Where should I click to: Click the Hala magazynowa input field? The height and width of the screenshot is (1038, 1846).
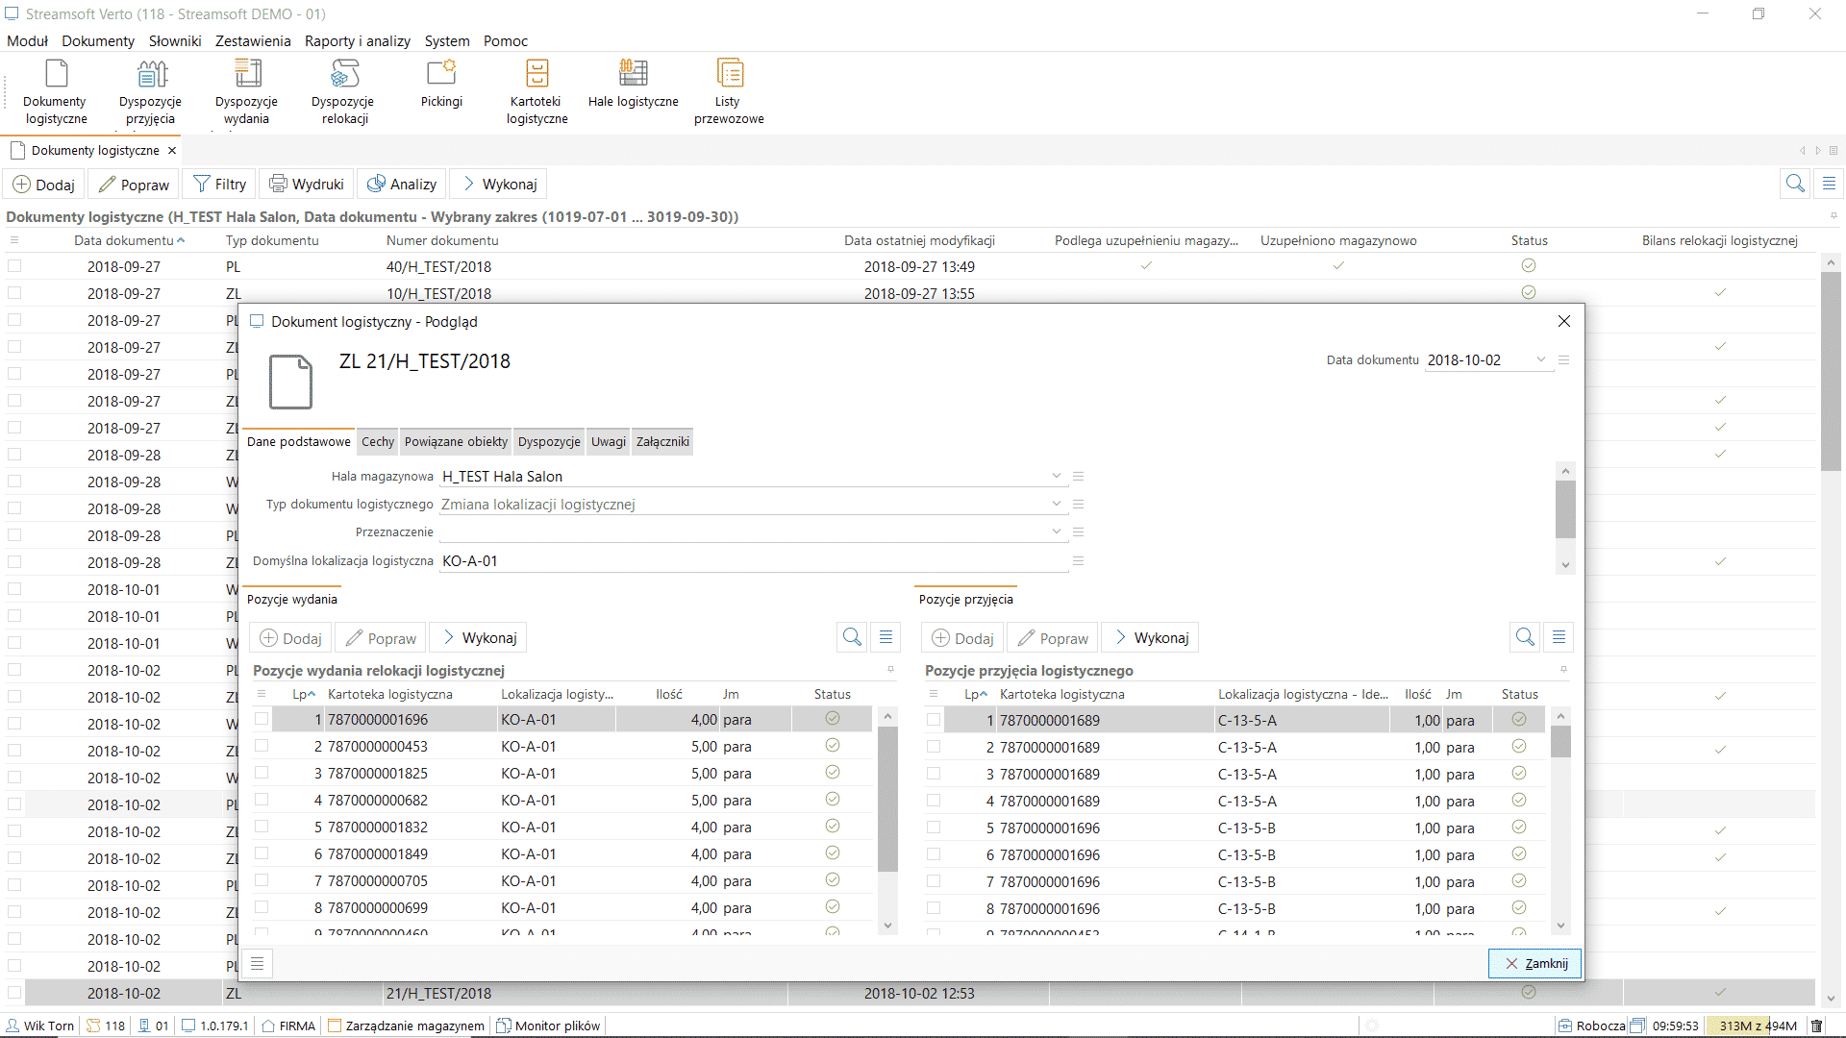pyautogui.click(x=673, y=475)
